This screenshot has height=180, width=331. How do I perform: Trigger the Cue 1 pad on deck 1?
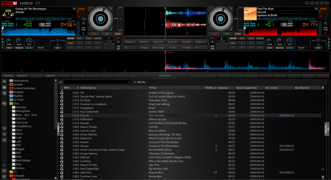(71, 43)
